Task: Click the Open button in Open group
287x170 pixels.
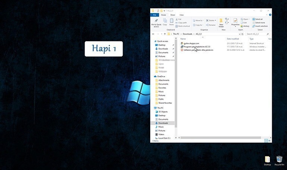Action: [245, 19]
